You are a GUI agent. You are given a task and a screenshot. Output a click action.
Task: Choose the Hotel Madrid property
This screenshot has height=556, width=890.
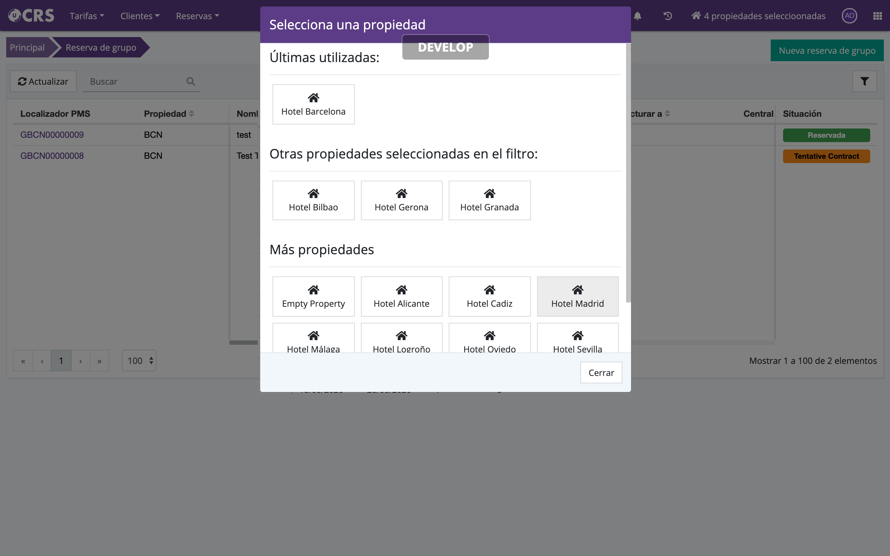coord(577,297)
